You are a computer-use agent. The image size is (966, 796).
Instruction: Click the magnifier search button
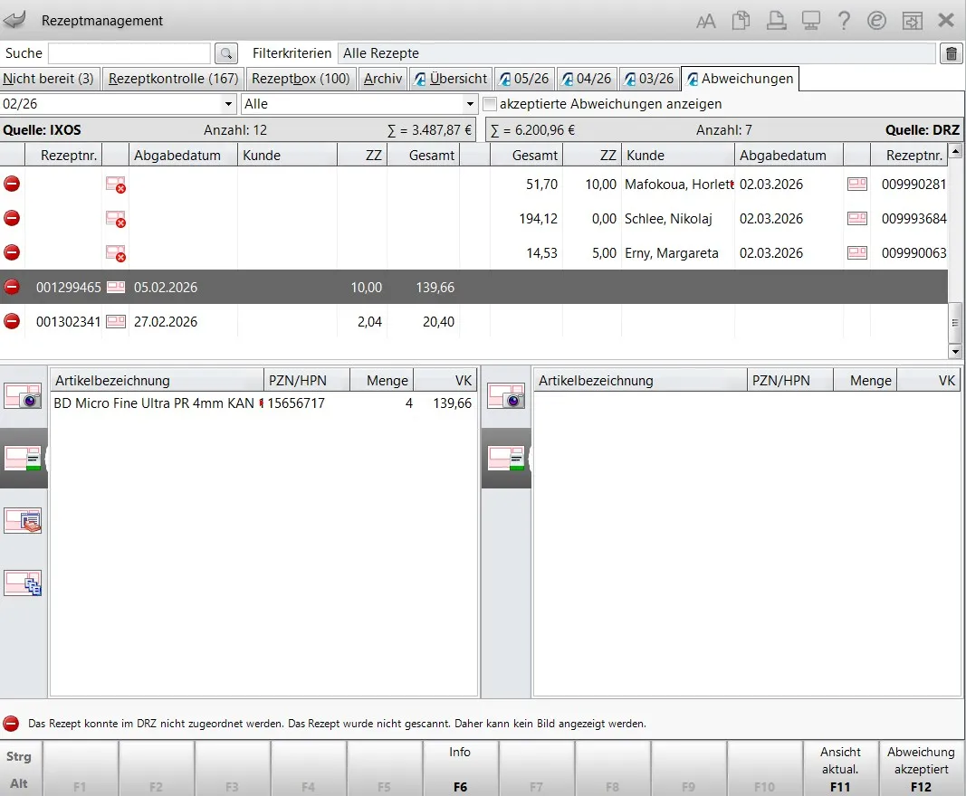coord(226,53)
